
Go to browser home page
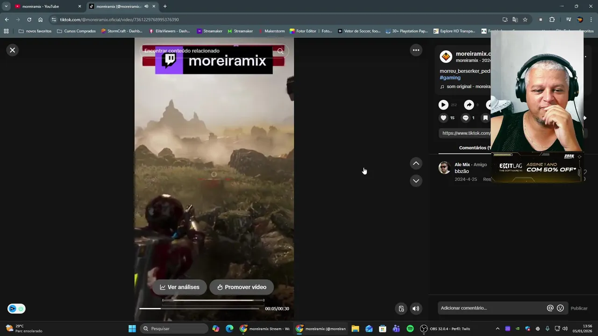[x=40, y=20]
